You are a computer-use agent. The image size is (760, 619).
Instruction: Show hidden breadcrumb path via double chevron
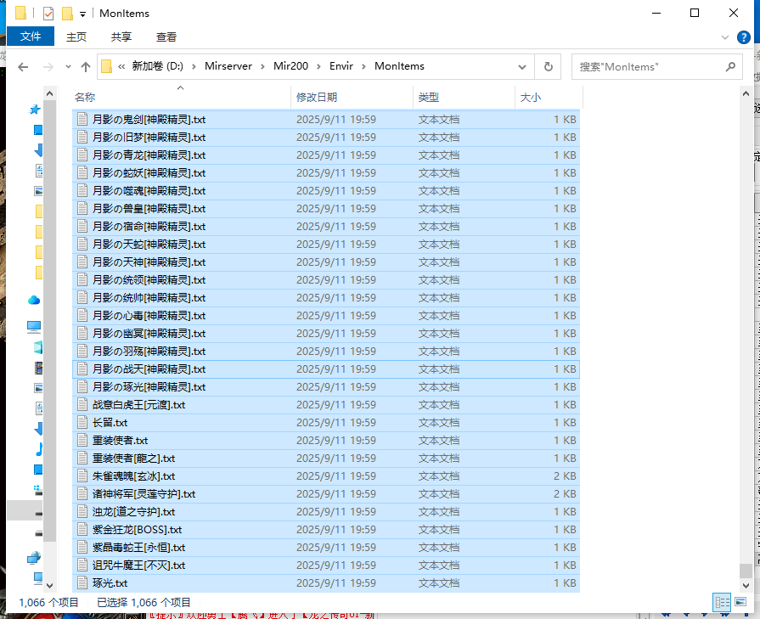click(121, 66)
